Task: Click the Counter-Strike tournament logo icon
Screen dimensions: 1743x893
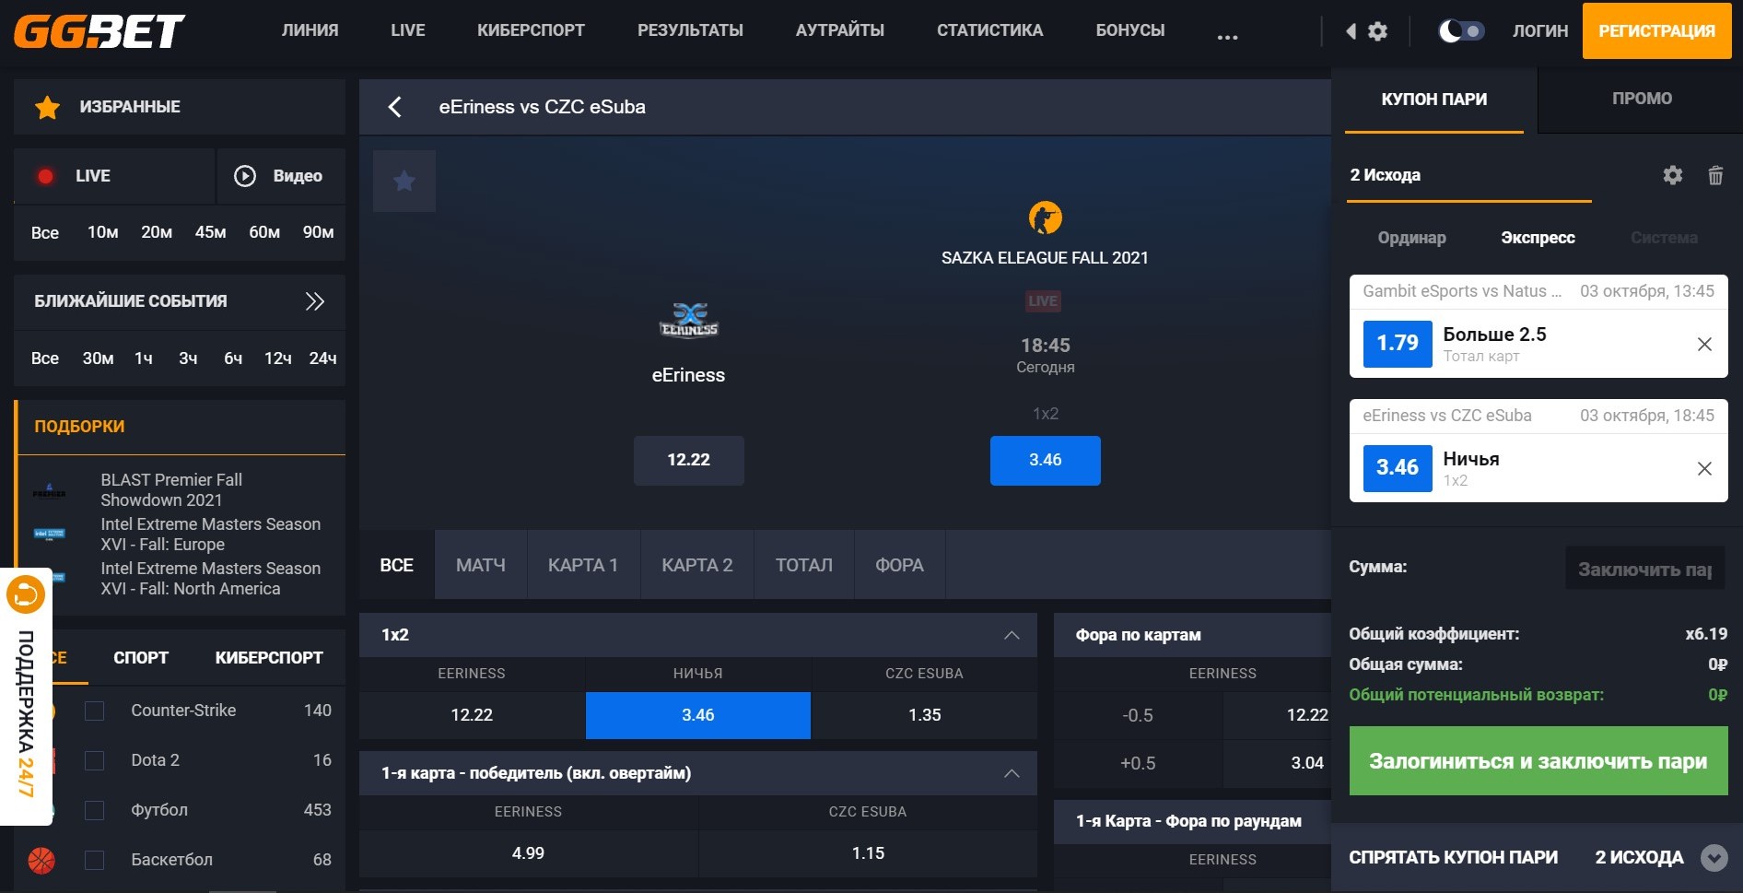Action: [1045, 218]
